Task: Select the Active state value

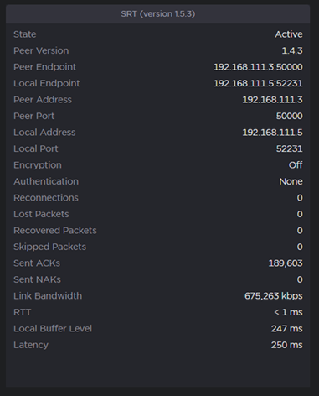Action: [289, 34]
